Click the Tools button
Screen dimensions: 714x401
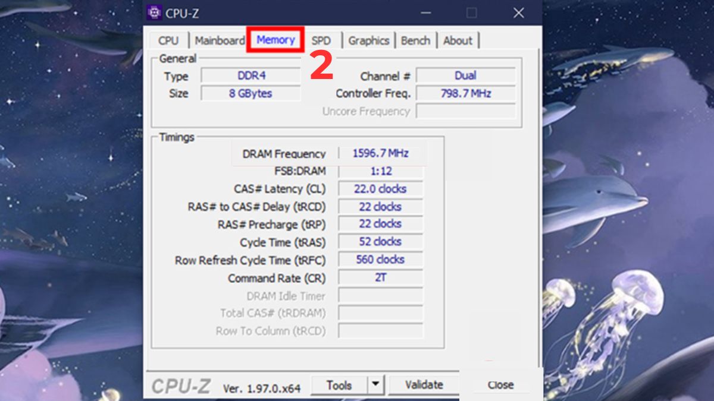pos(339,385)
